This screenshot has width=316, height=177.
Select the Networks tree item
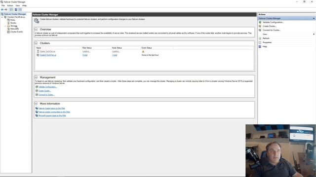[x=14, y=29]
